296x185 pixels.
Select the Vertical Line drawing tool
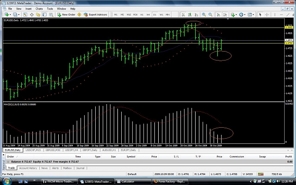(x=275, y=15)
